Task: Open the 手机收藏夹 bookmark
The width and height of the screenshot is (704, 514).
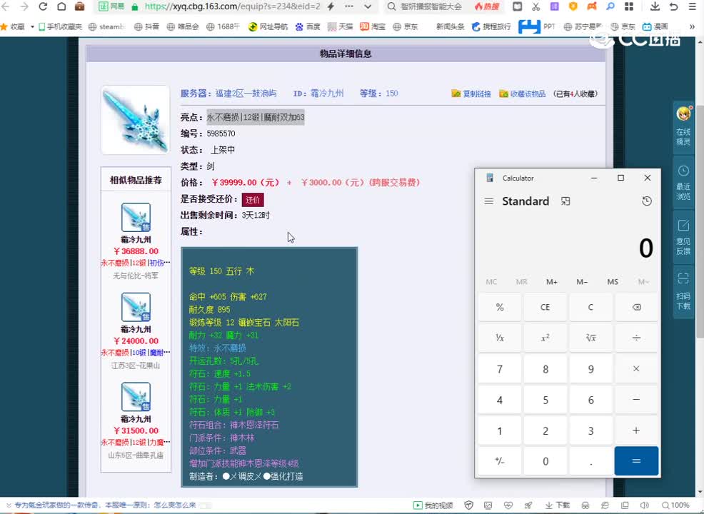Action: click(x=60, y=27)
